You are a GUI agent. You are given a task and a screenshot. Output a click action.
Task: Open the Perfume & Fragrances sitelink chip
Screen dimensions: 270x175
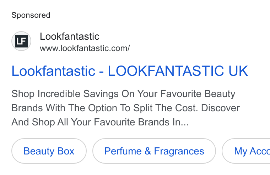[154, 151]
